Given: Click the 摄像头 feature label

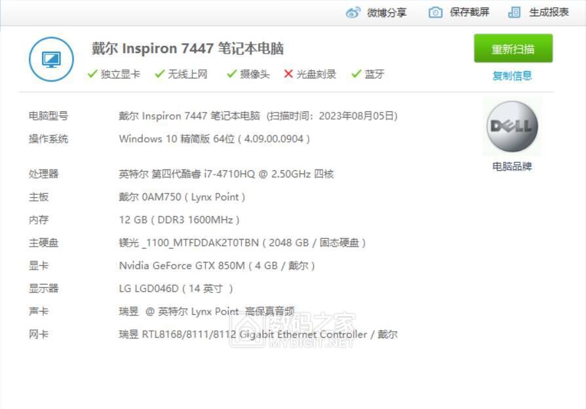Looking at the screenshot, I should click(254, 74).
